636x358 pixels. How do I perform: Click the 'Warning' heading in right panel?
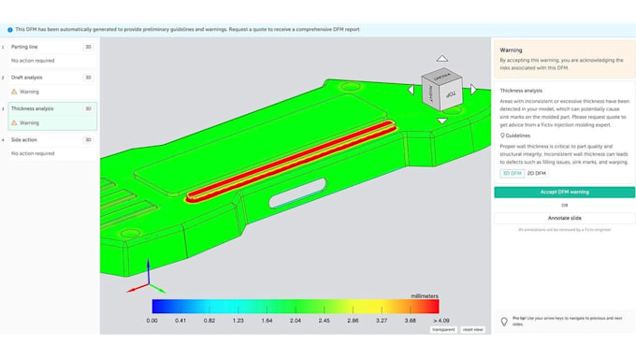(511, 50)
